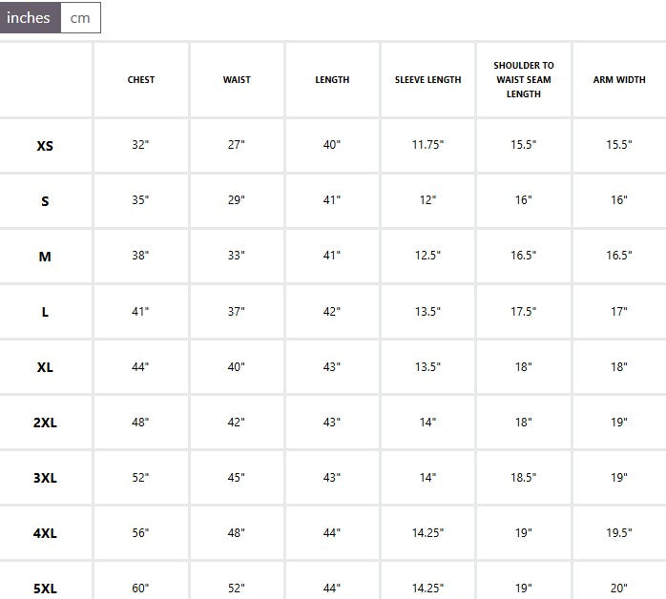The width and height of the screenshot is (666, 599).
Task: Click the ARM WIDTH column header
Action: tap(619, 80)
